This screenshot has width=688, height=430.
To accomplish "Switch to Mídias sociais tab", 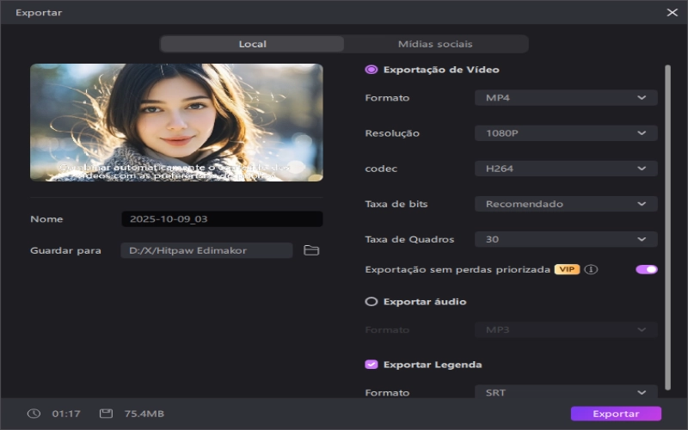I will click(x=435, y=44).
